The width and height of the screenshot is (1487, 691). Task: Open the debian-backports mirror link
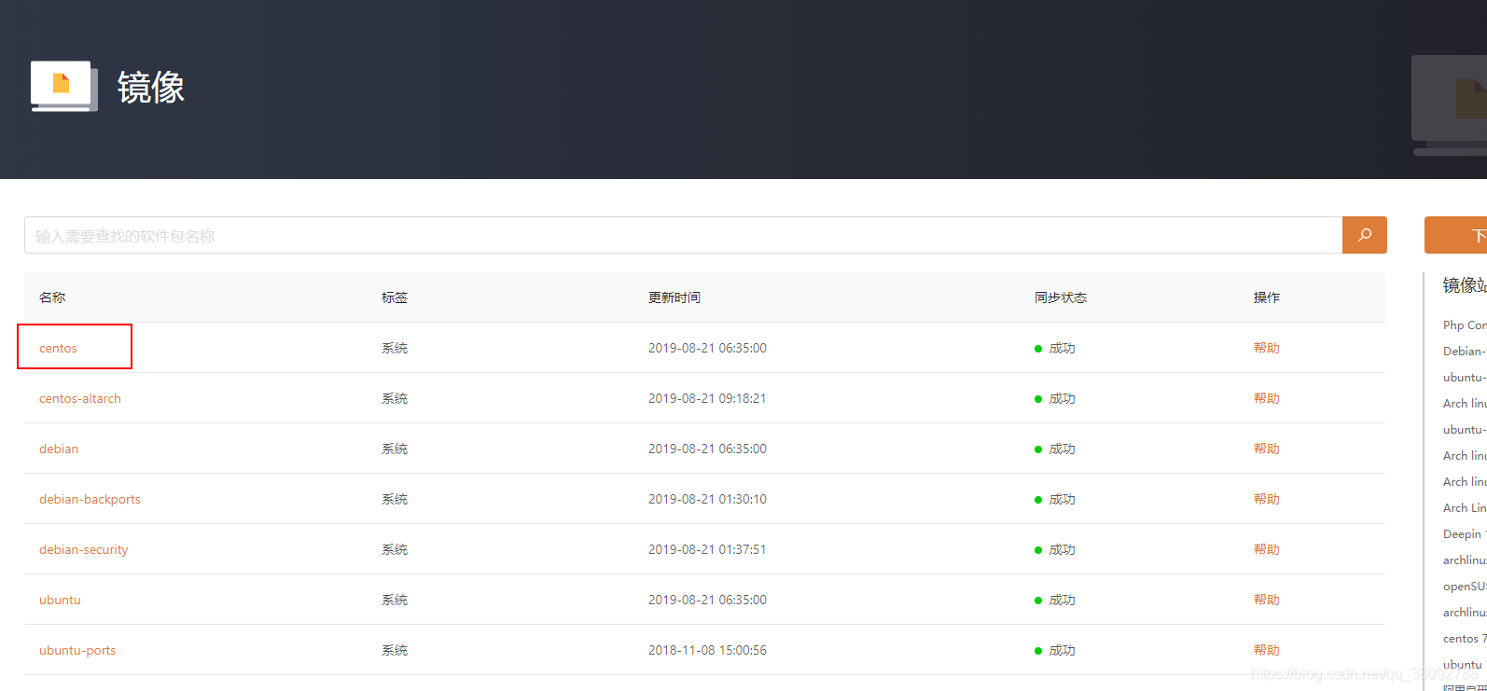pos(90,499)
